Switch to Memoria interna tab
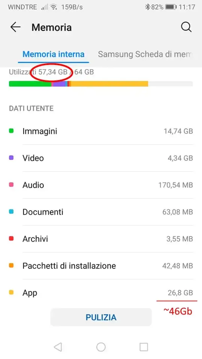 point(53,54)
